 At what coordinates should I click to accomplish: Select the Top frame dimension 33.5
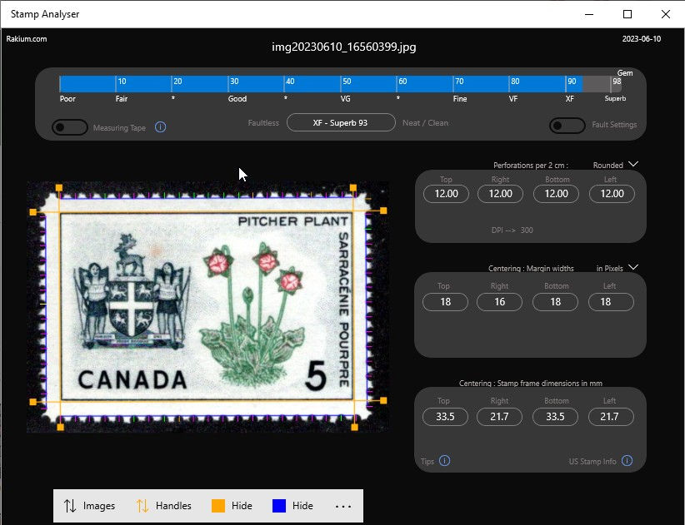coord(445,417)
